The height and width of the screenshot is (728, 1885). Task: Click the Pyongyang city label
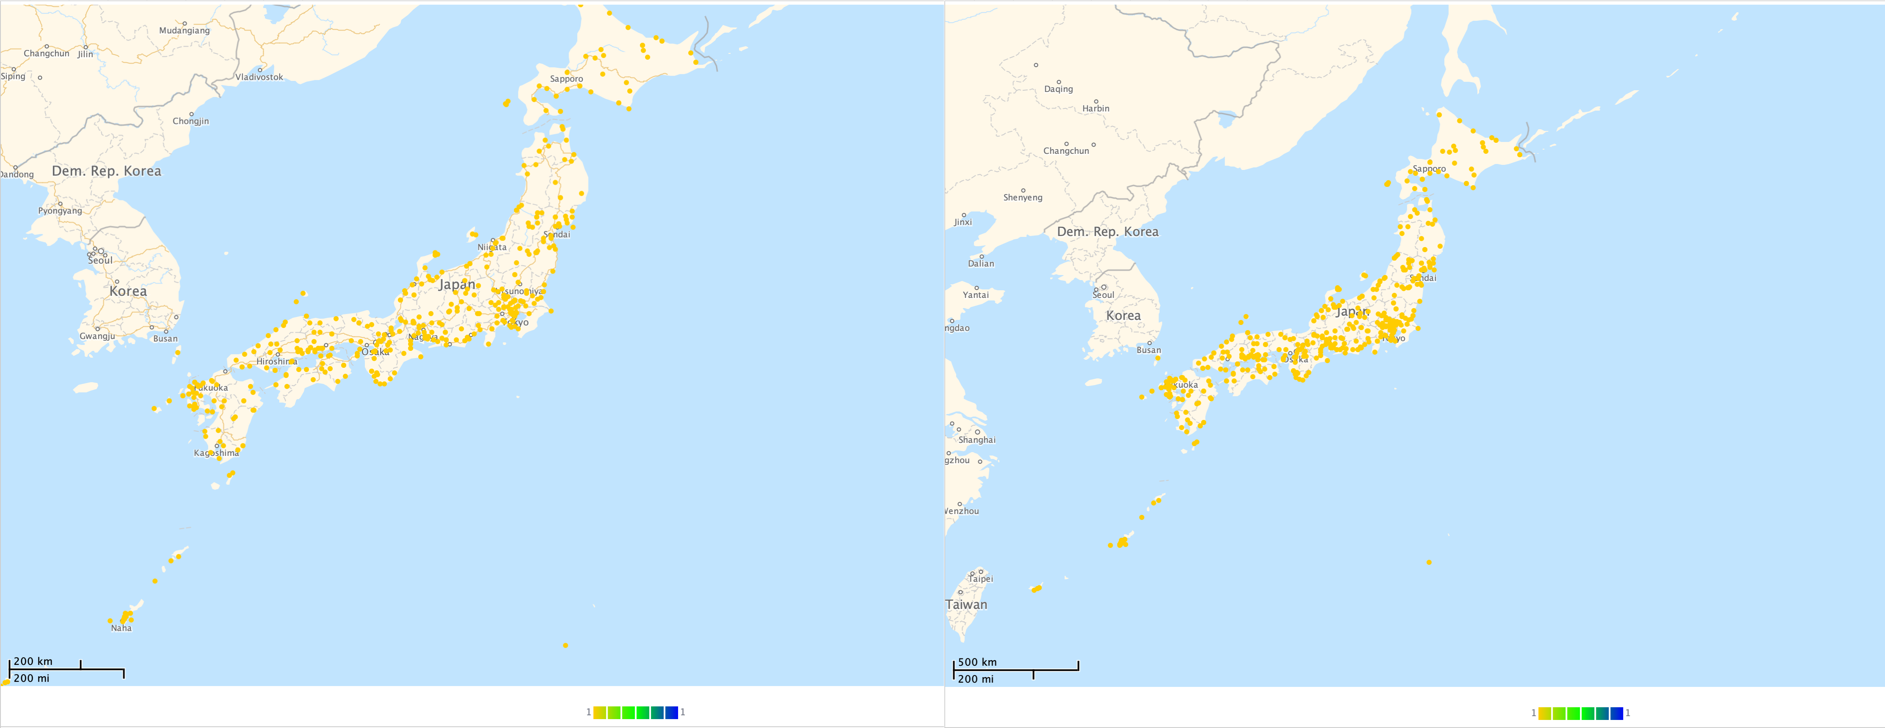[60, 211]
